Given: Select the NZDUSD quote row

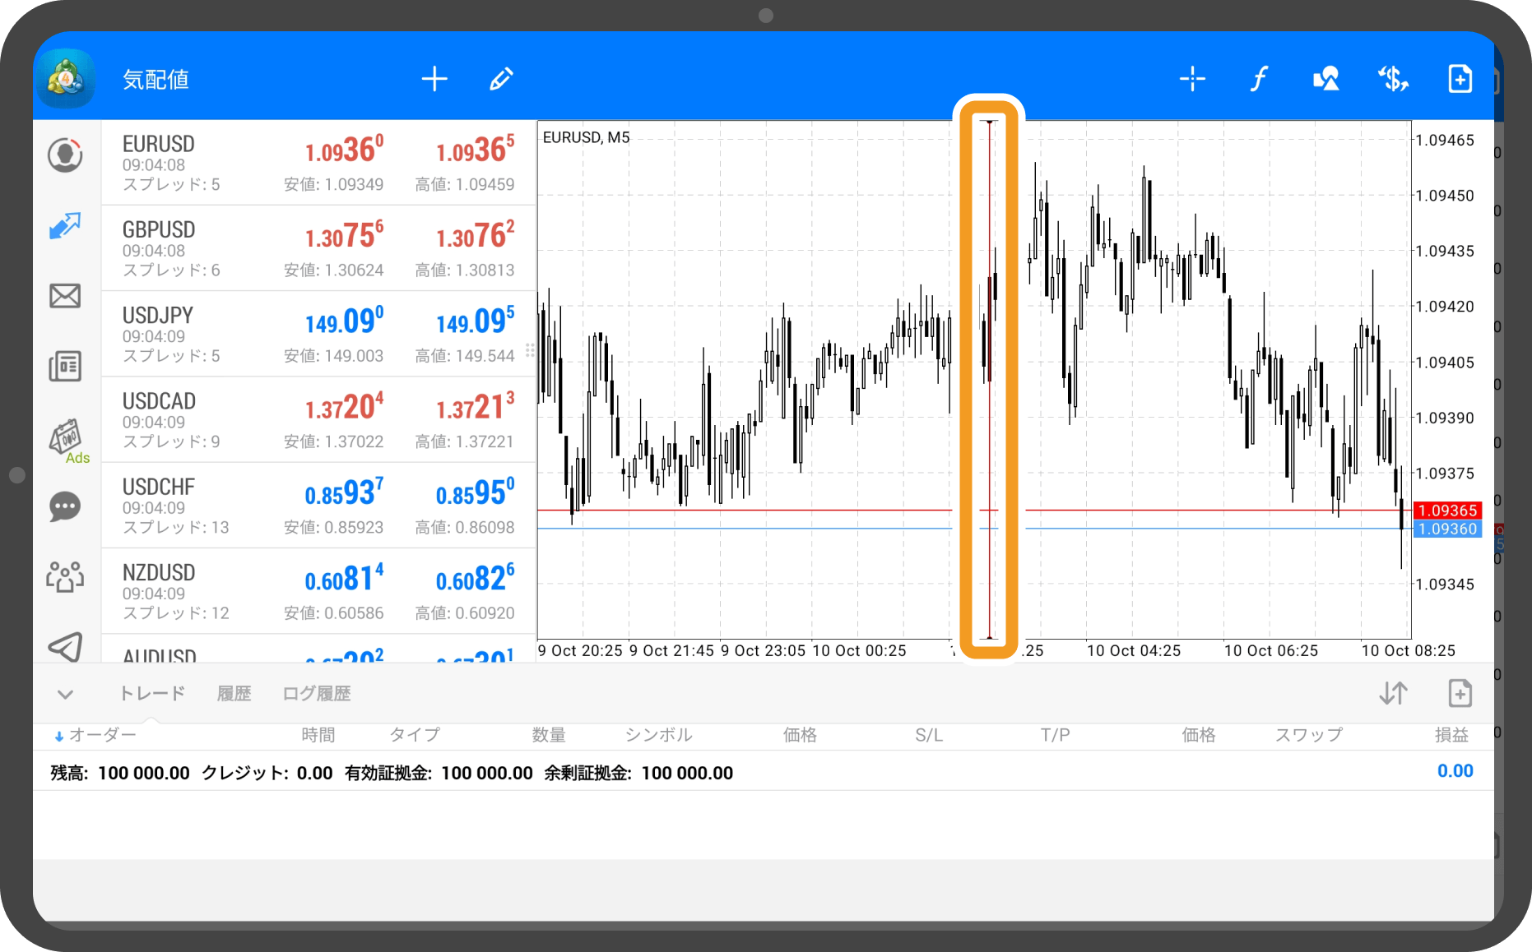Looking at the screenshot, I should coord(318,591).
